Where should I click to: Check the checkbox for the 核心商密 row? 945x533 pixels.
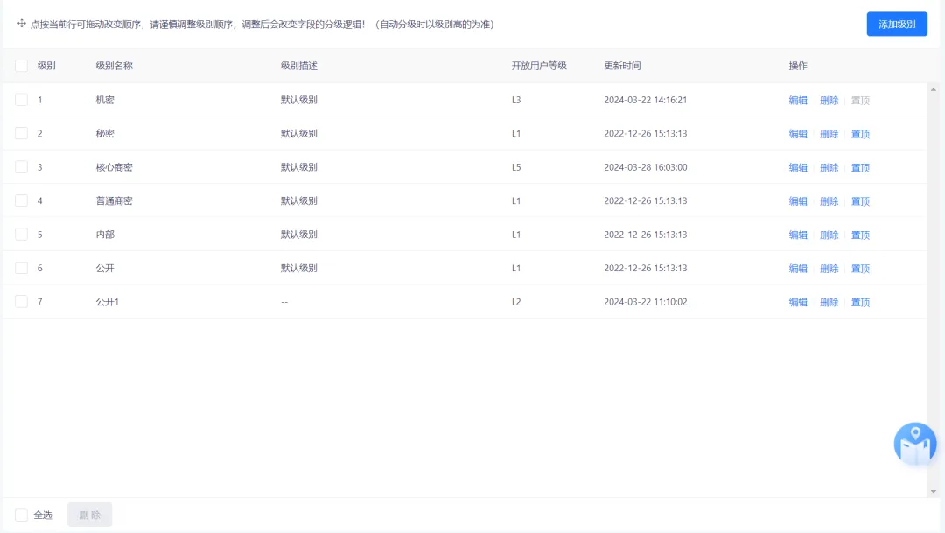coord(22,167)
